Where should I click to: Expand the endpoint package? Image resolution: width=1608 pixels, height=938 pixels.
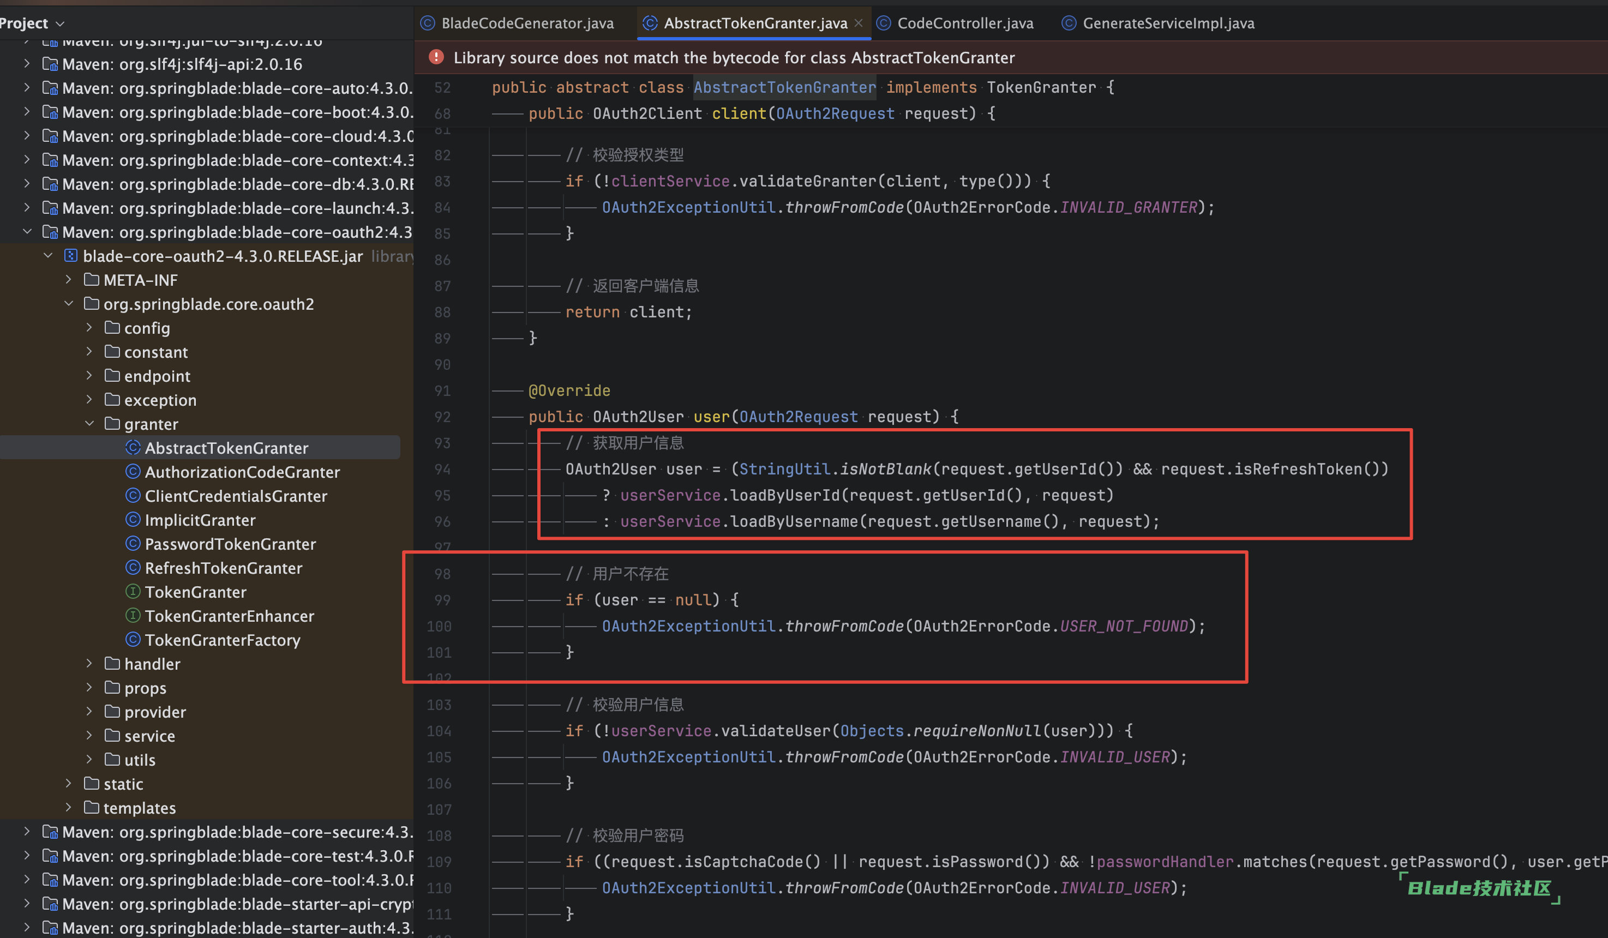pos(89,376)
